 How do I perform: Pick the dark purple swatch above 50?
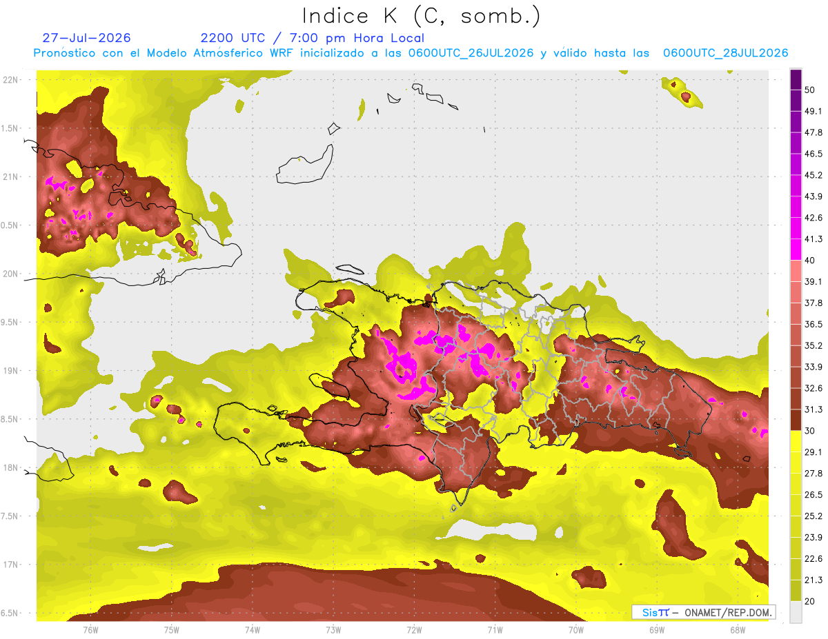pos(796,79)
